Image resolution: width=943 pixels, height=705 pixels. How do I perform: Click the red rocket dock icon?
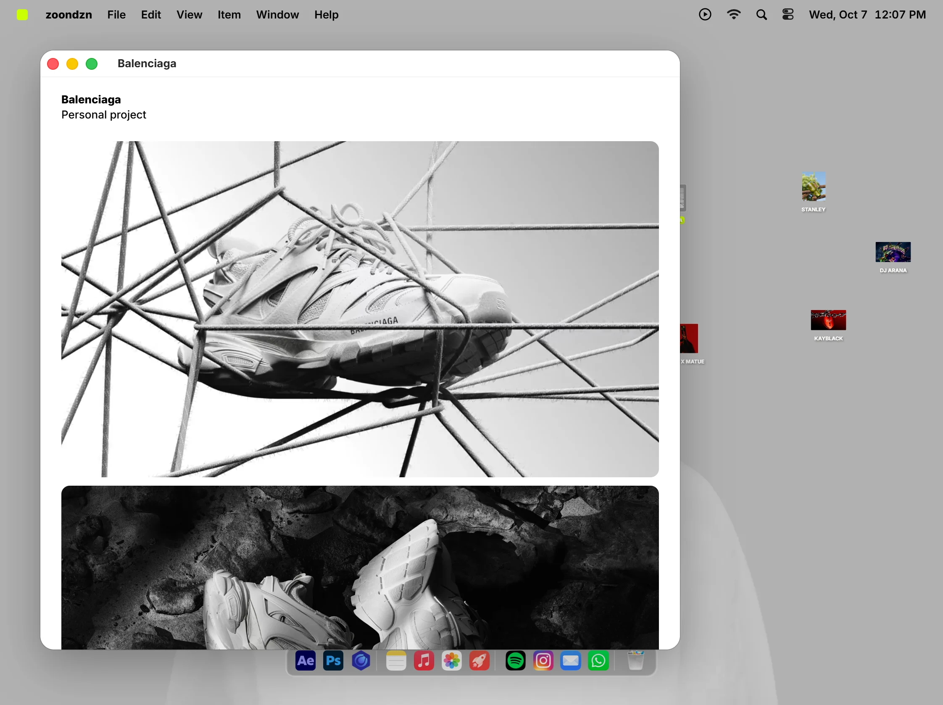point(479,660)
